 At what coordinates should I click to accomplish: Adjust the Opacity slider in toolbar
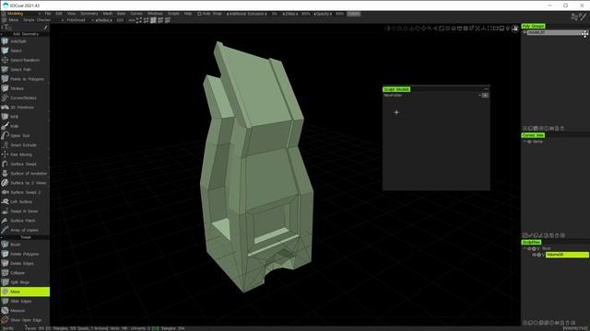click(x=323, y=14)
